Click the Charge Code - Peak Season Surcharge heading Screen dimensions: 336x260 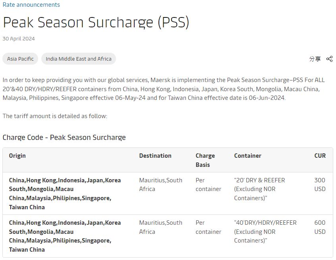pyautogui.click(x=64, y=138)
